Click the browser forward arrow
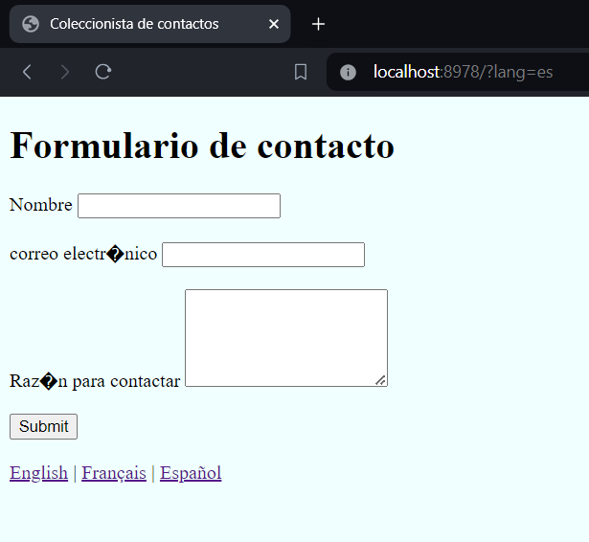589x542 pixels. tap(65, 72)
